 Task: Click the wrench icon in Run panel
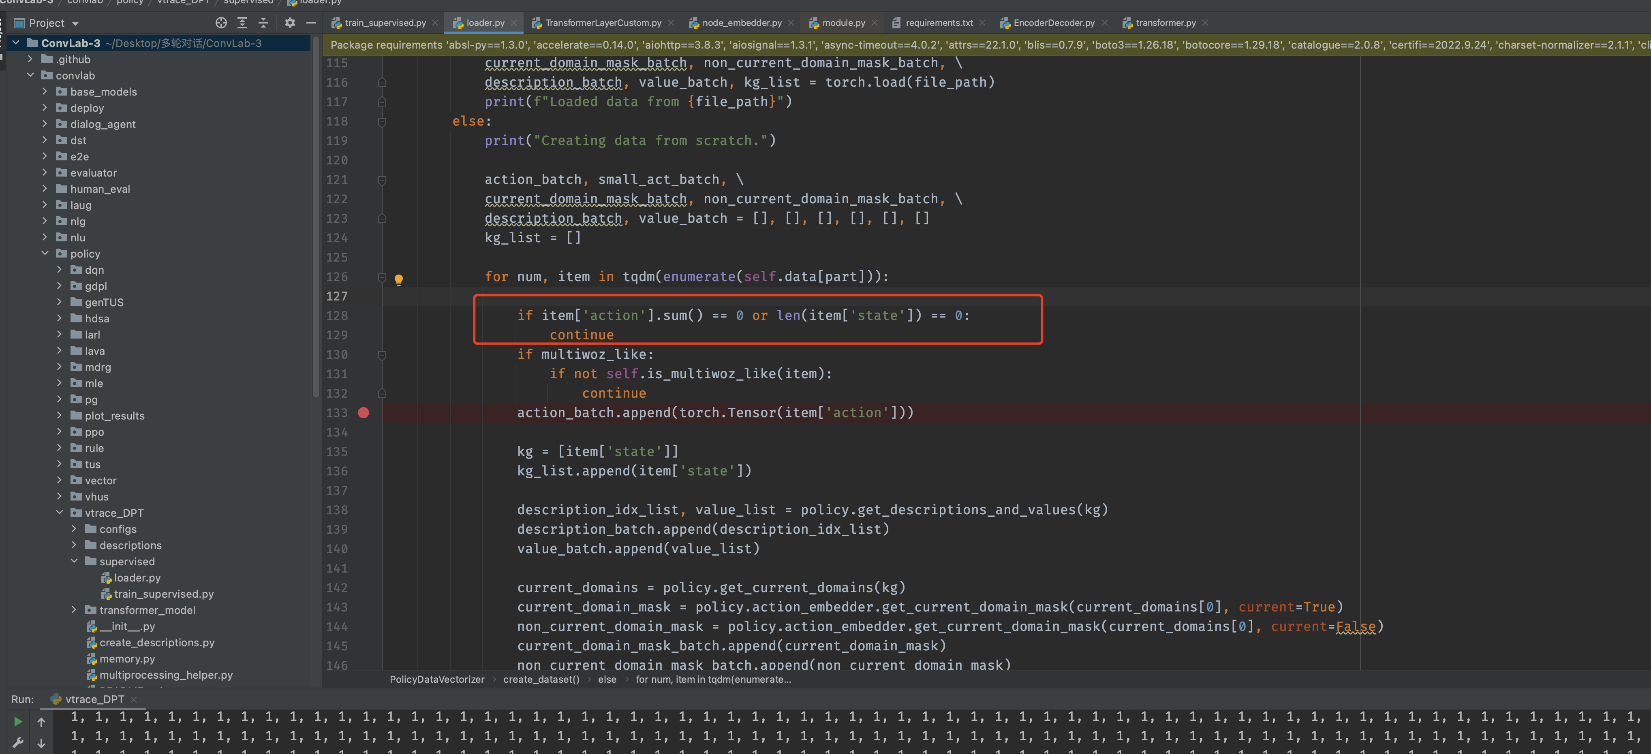(18, 743)
